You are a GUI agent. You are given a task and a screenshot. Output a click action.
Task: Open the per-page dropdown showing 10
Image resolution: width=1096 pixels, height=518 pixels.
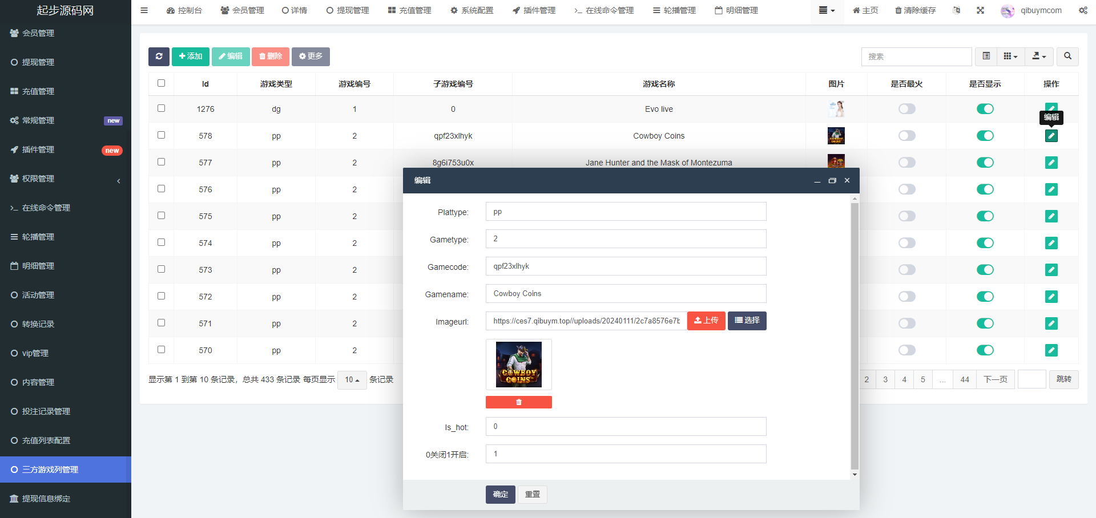352,380
